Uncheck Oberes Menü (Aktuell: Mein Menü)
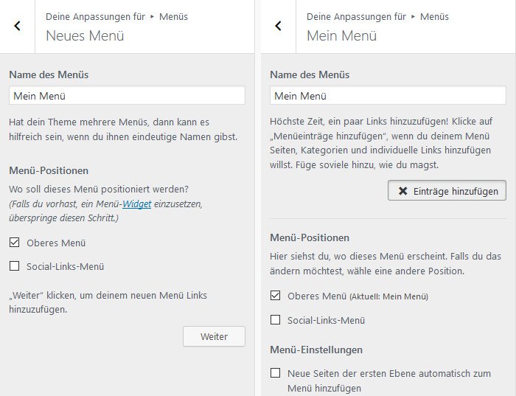 pos(275,296)
